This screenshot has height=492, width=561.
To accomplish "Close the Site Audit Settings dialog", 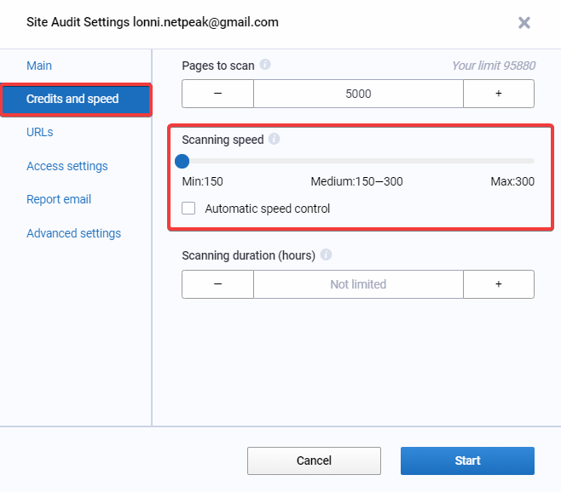I will [524, 23].
